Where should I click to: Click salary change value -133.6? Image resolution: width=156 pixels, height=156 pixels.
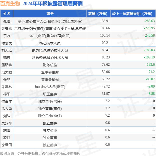(x=150, y=64)
